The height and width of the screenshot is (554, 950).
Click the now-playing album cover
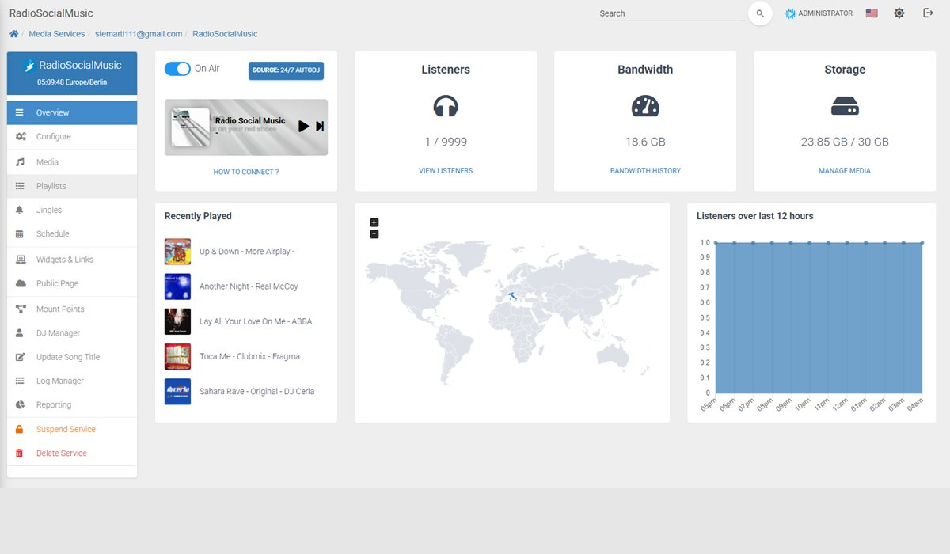point(190,127)
